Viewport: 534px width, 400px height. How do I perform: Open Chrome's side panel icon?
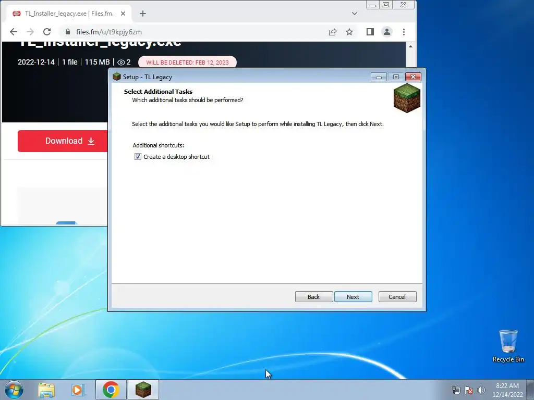[370, 32]
